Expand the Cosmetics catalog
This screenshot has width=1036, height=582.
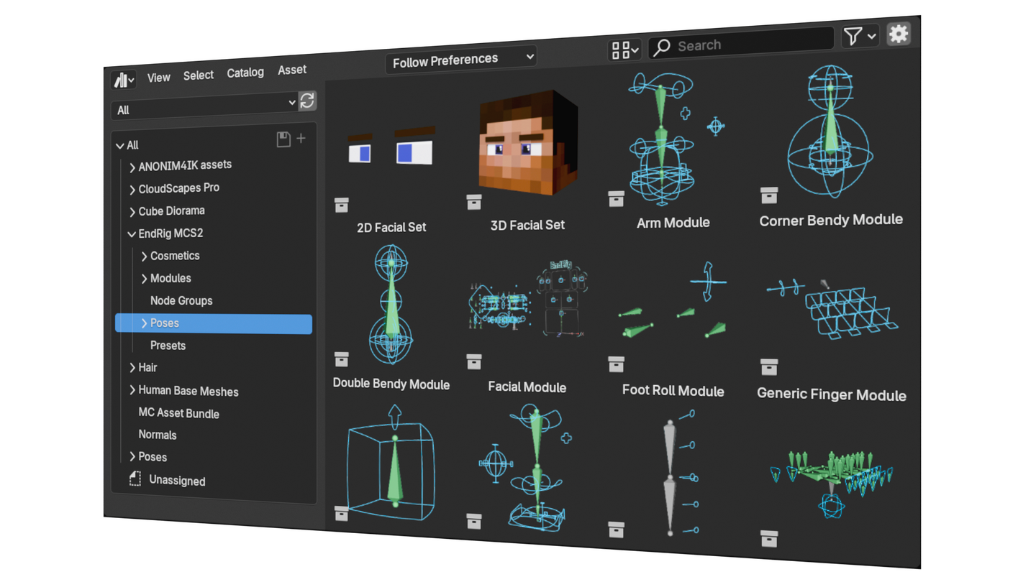pyautogui.click(x=145, y=257)
